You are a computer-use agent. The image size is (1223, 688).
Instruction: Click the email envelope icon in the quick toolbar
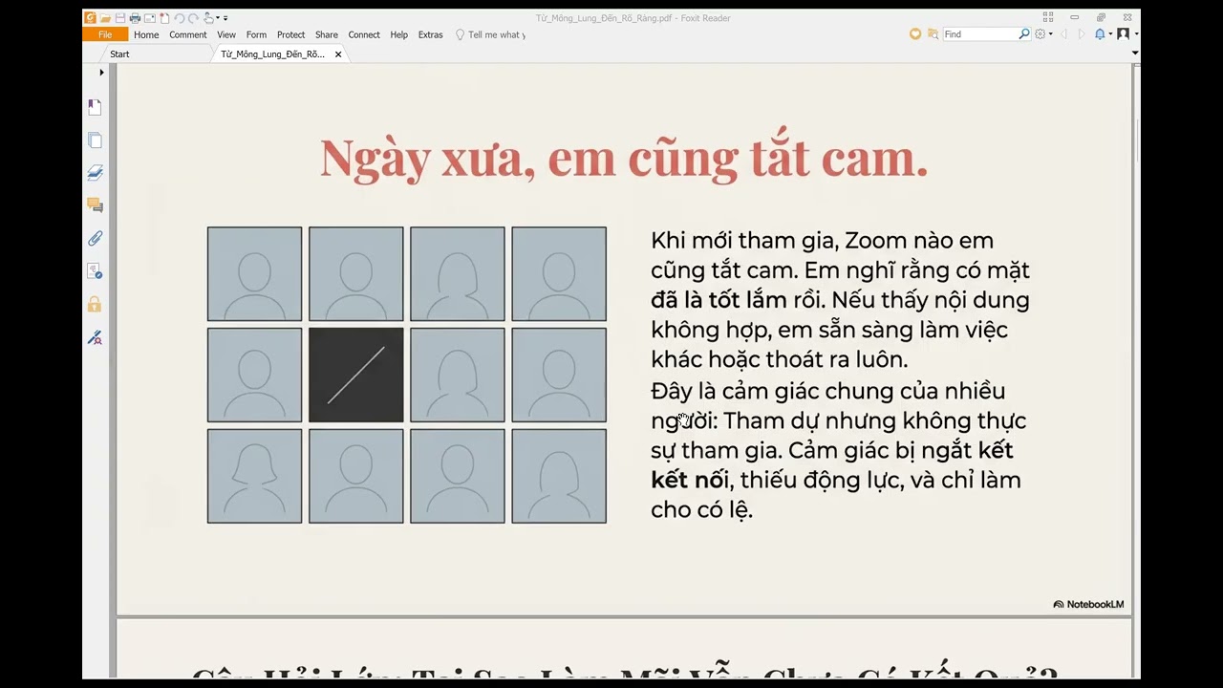(x=149, y=18)
